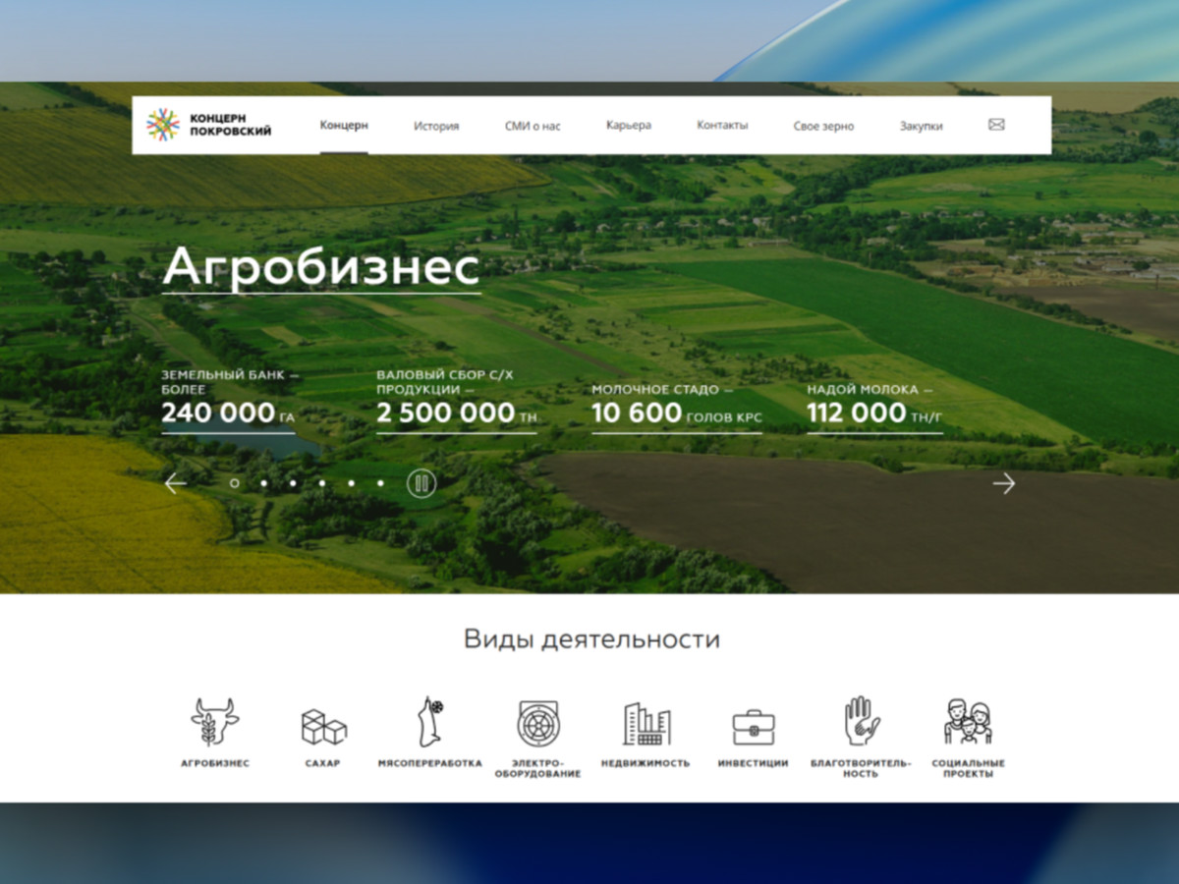Click the Социальные проекты family icon
Screen dimensions: 1179x884
click(x=969, y=722)
